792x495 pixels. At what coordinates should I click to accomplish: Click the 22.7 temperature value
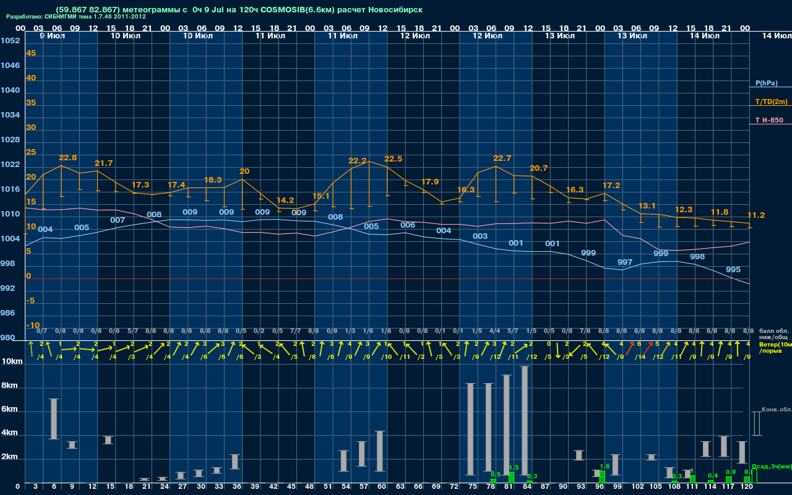pyautogui.click(x=502, y=158)
